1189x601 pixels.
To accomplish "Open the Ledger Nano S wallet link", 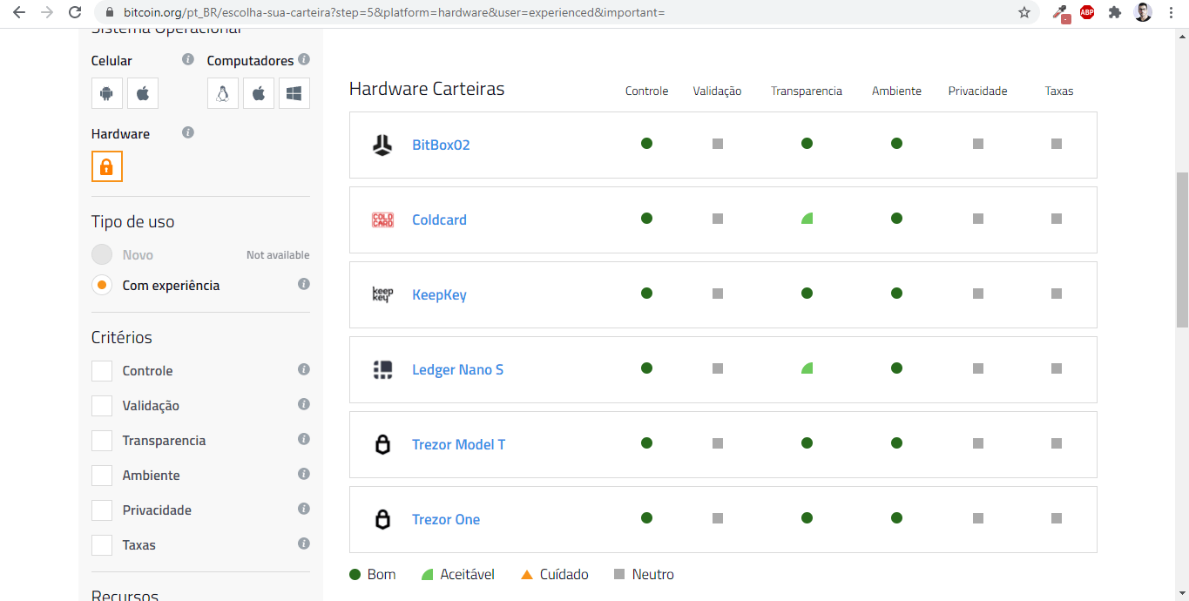I will pos(457,369).
